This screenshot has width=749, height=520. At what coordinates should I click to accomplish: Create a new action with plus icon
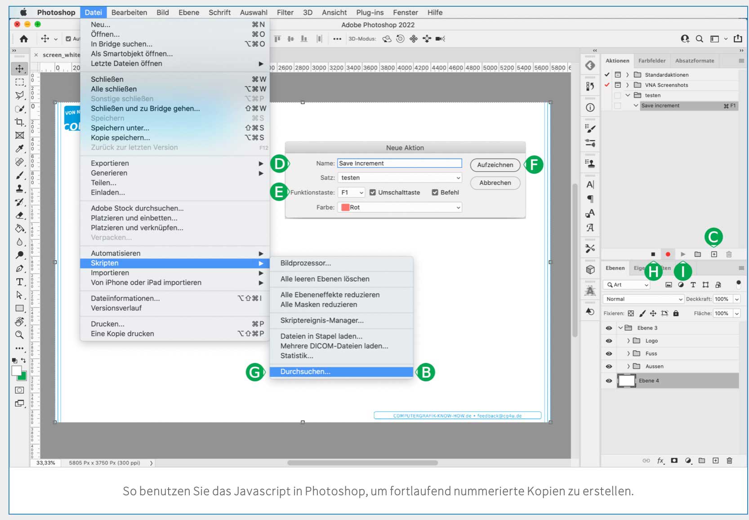pos(714,254)
